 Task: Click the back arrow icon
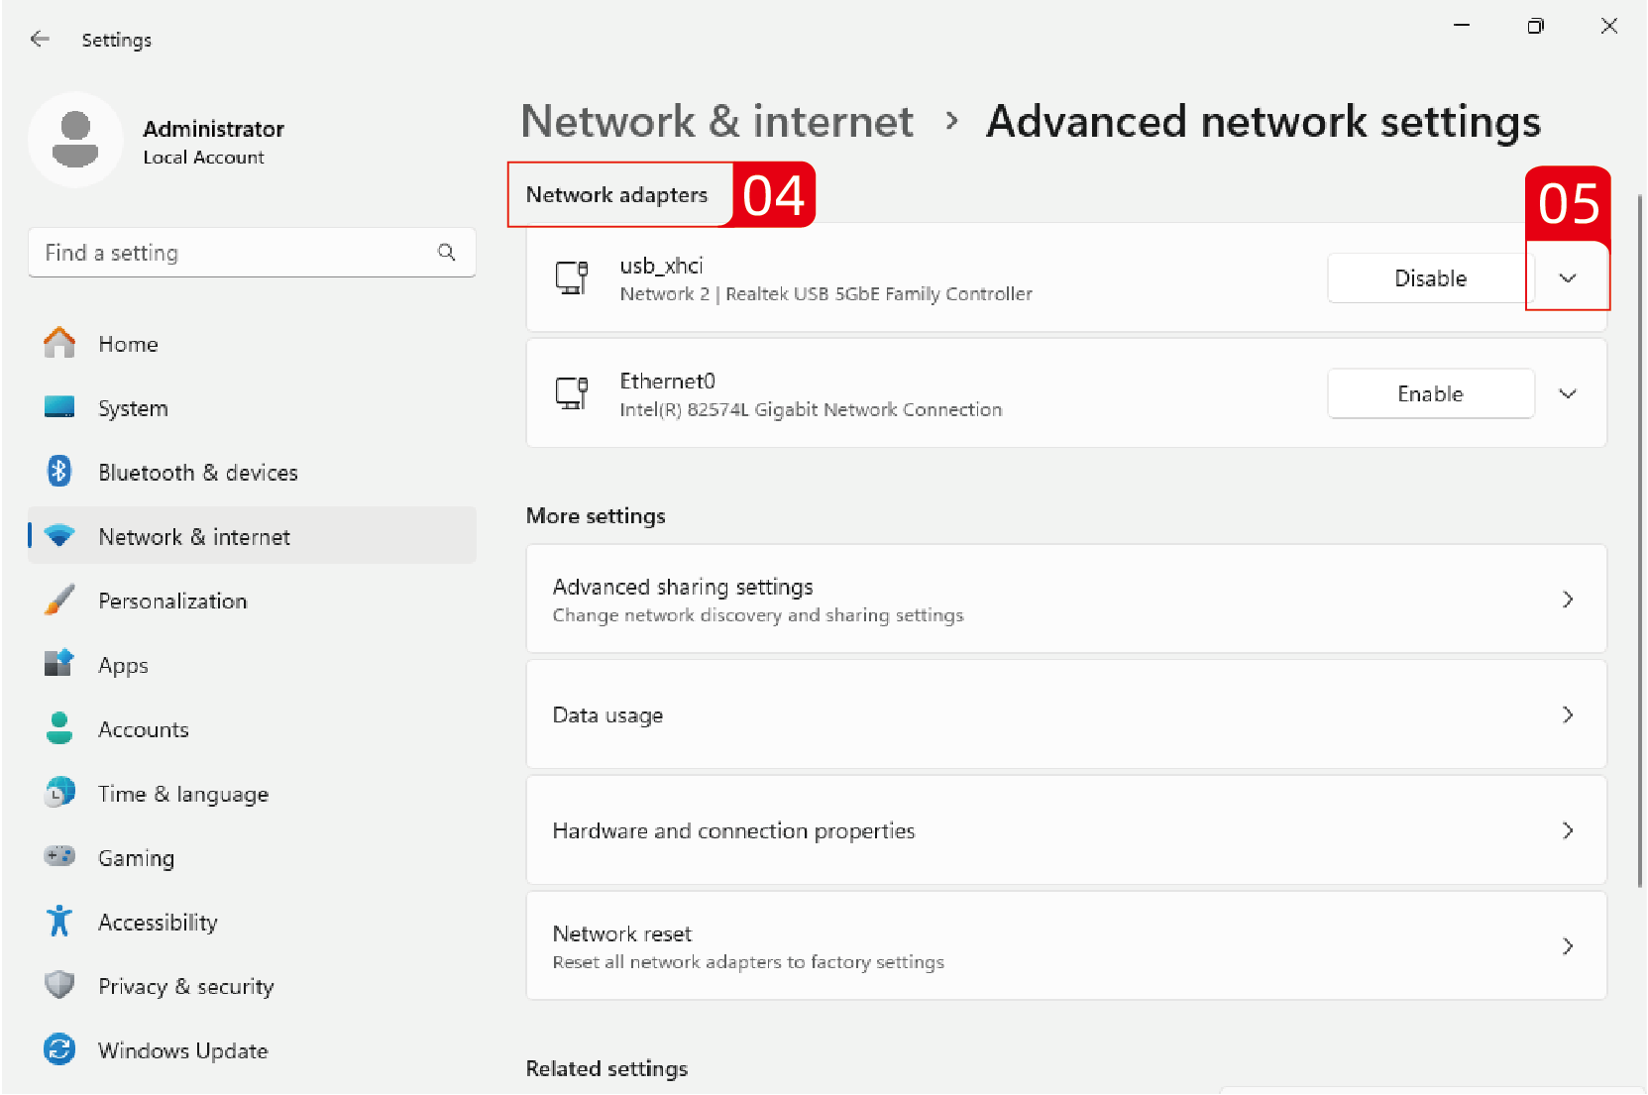pyautogui.click(x=40, y=40)
